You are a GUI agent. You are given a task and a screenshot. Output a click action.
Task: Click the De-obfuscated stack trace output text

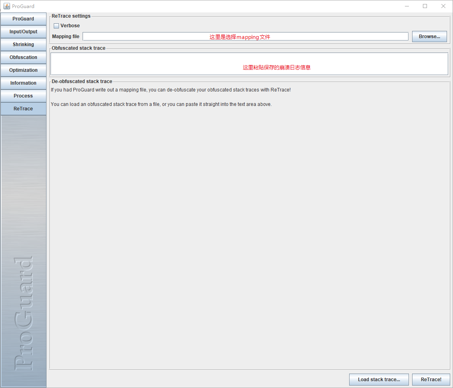(x=171, y=97)
